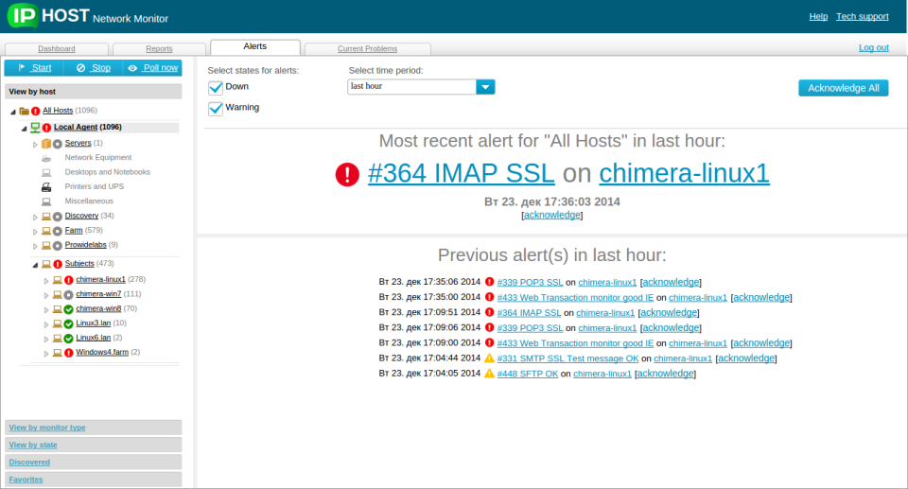This screenshot has height=489, width=908.
Task: Click the Network Equipment router icon
Action: point(46,158)
